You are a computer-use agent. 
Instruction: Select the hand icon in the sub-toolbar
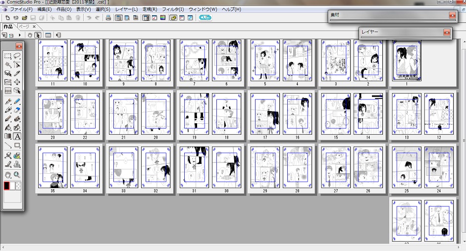pos(30,35)
